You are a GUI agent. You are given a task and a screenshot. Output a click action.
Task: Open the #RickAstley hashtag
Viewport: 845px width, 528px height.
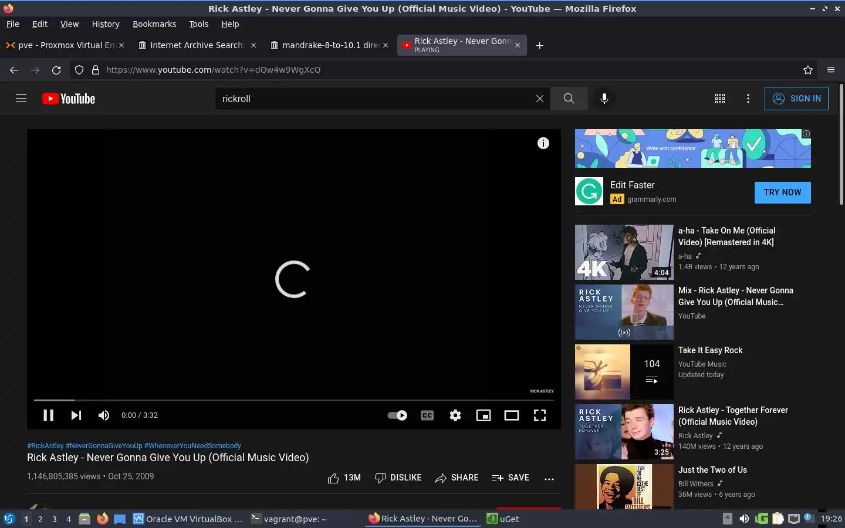tap(45, 446)
